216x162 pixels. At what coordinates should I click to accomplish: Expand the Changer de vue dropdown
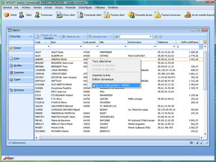pyautogui.click(x=59, y=37)
